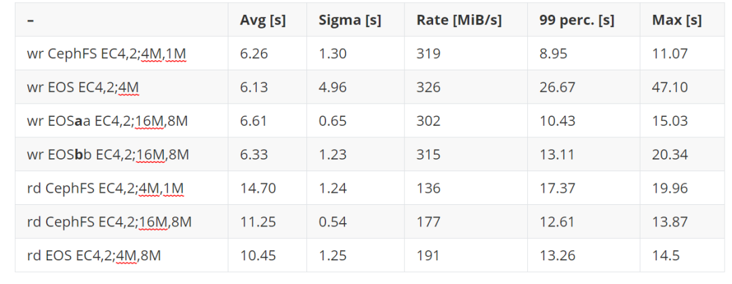Click the wr EOS EC4,2;4M row label
Viewport: 732px width, 284px height.
(x=83, y=87)
